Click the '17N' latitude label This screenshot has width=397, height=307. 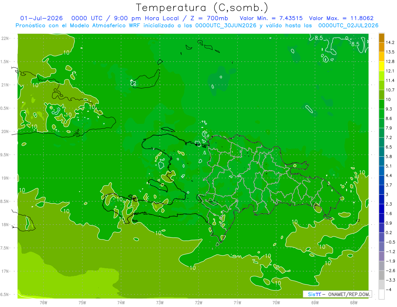click(5, 271)
